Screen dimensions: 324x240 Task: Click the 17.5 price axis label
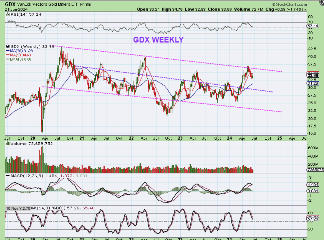pos(312,126)
